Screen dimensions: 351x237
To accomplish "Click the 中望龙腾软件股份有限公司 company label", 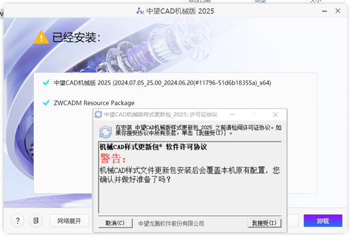I will 171,224.
